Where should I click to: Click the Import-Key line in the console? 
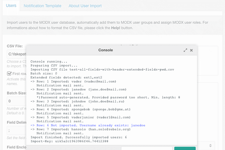69,141
